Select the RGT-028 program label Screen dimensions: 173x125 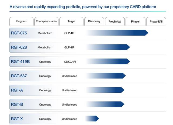19,47
